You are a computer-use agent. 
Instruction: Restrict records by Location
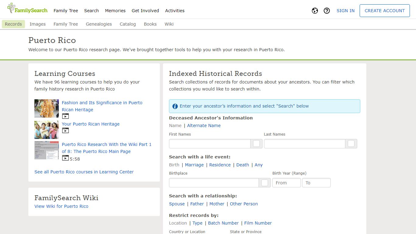point(178,223)
